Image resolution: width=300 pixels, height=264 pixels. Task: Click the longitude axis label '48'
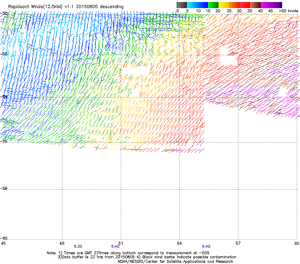coord(62,243)
